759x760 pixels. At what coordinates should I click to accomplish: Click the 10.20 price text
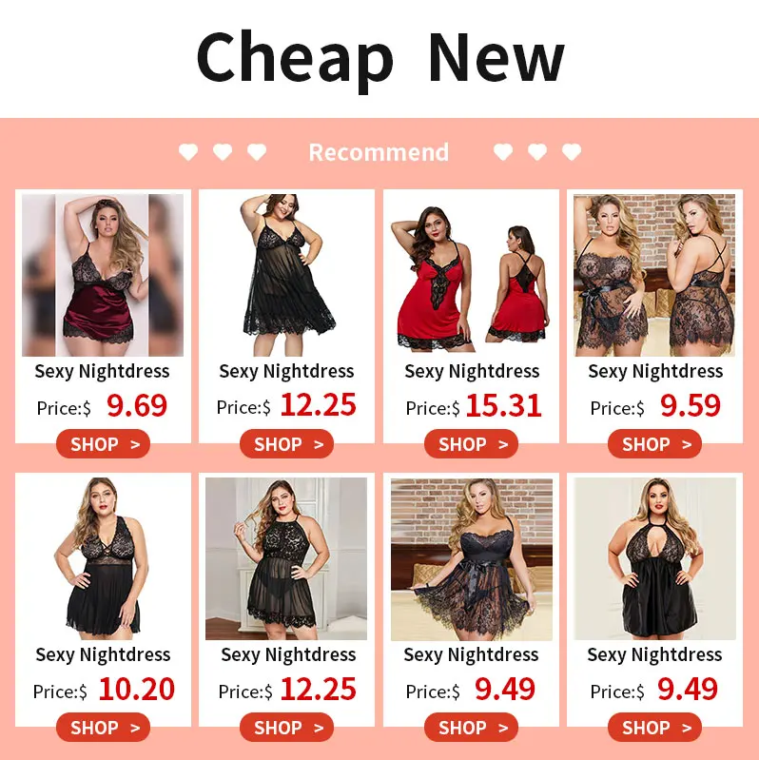(x=137, y=690)
